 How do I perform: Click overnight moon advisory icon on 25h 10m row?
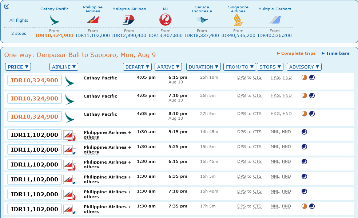(x=312, y=77)
